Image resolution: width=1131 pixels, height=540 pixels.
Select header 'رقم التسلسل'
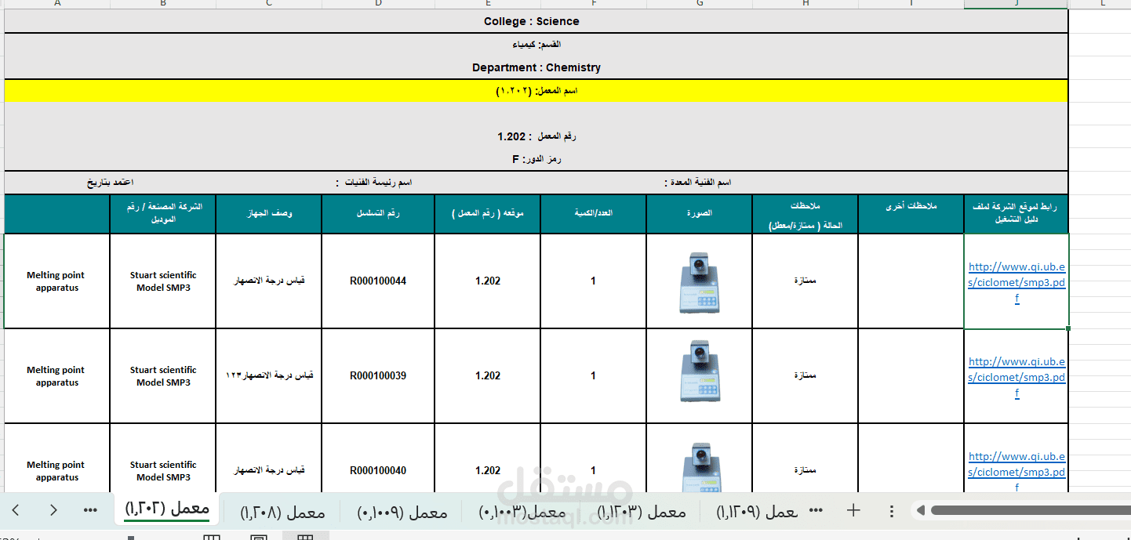coord(378,213)
